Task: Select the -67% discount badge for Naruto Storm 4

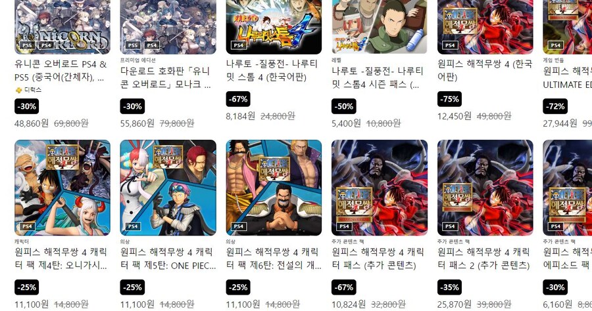Action: tap(238, 99)
